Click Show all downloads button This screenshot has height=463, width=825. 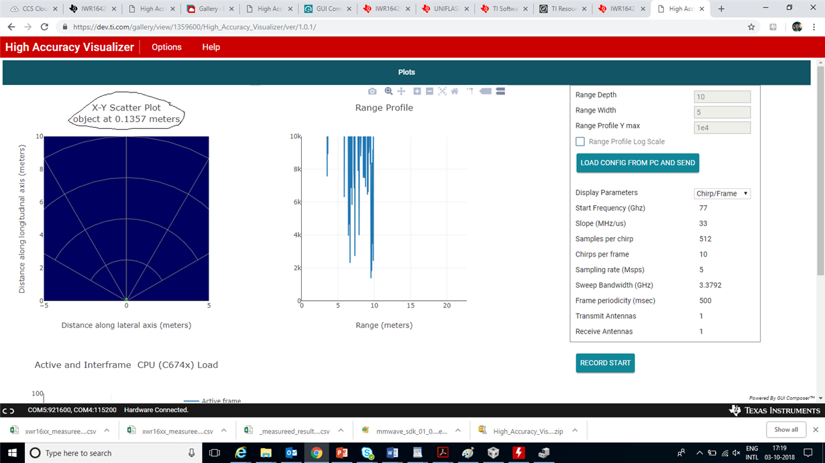(x=786, y=430)
